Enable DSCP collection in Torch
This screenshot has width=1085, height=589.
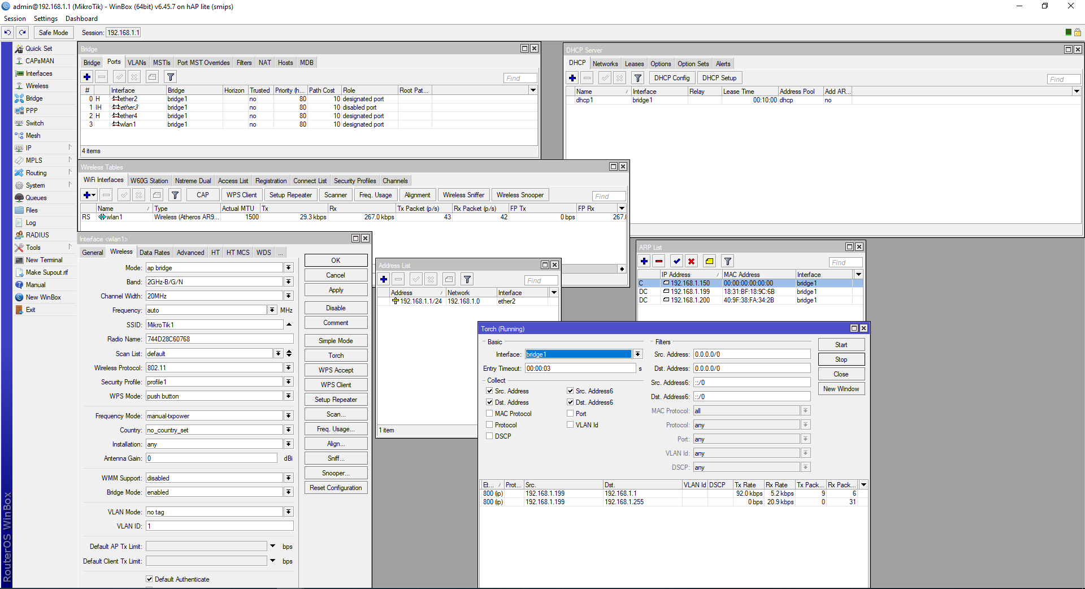[489, 436]
